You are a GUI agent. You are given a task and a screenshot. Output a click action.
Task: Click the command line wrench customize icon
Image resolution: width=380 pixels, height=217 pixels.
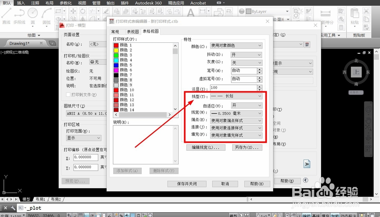[13, 208]
